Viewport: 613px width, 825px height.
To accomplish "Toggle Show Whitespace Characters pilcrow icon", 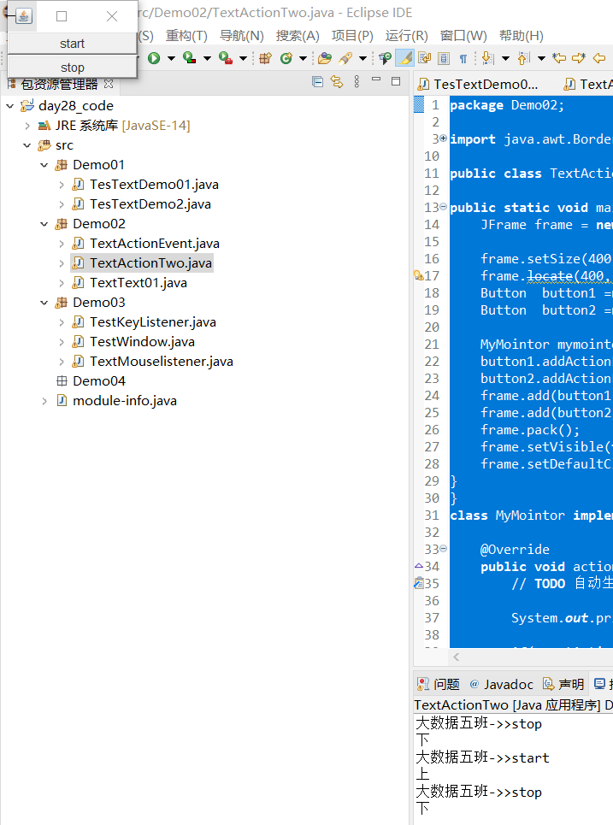I will pos(463,58).
